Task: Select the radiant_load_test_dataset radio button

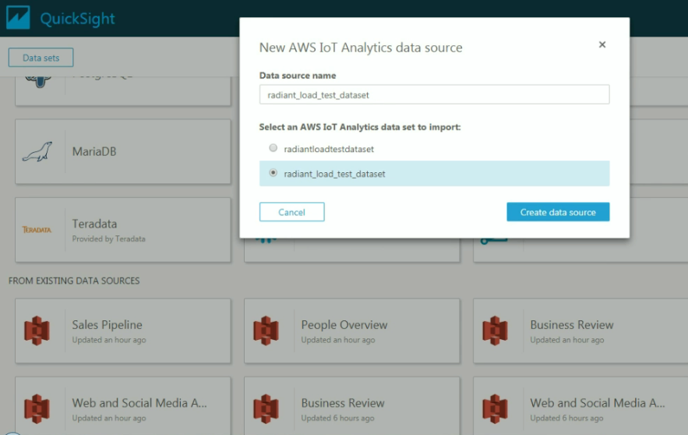Action: (x=273, y=173)
